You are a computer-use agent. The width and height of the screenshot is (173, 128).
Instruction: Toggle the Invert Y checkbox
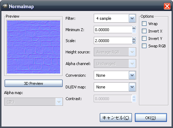[144, 39]
